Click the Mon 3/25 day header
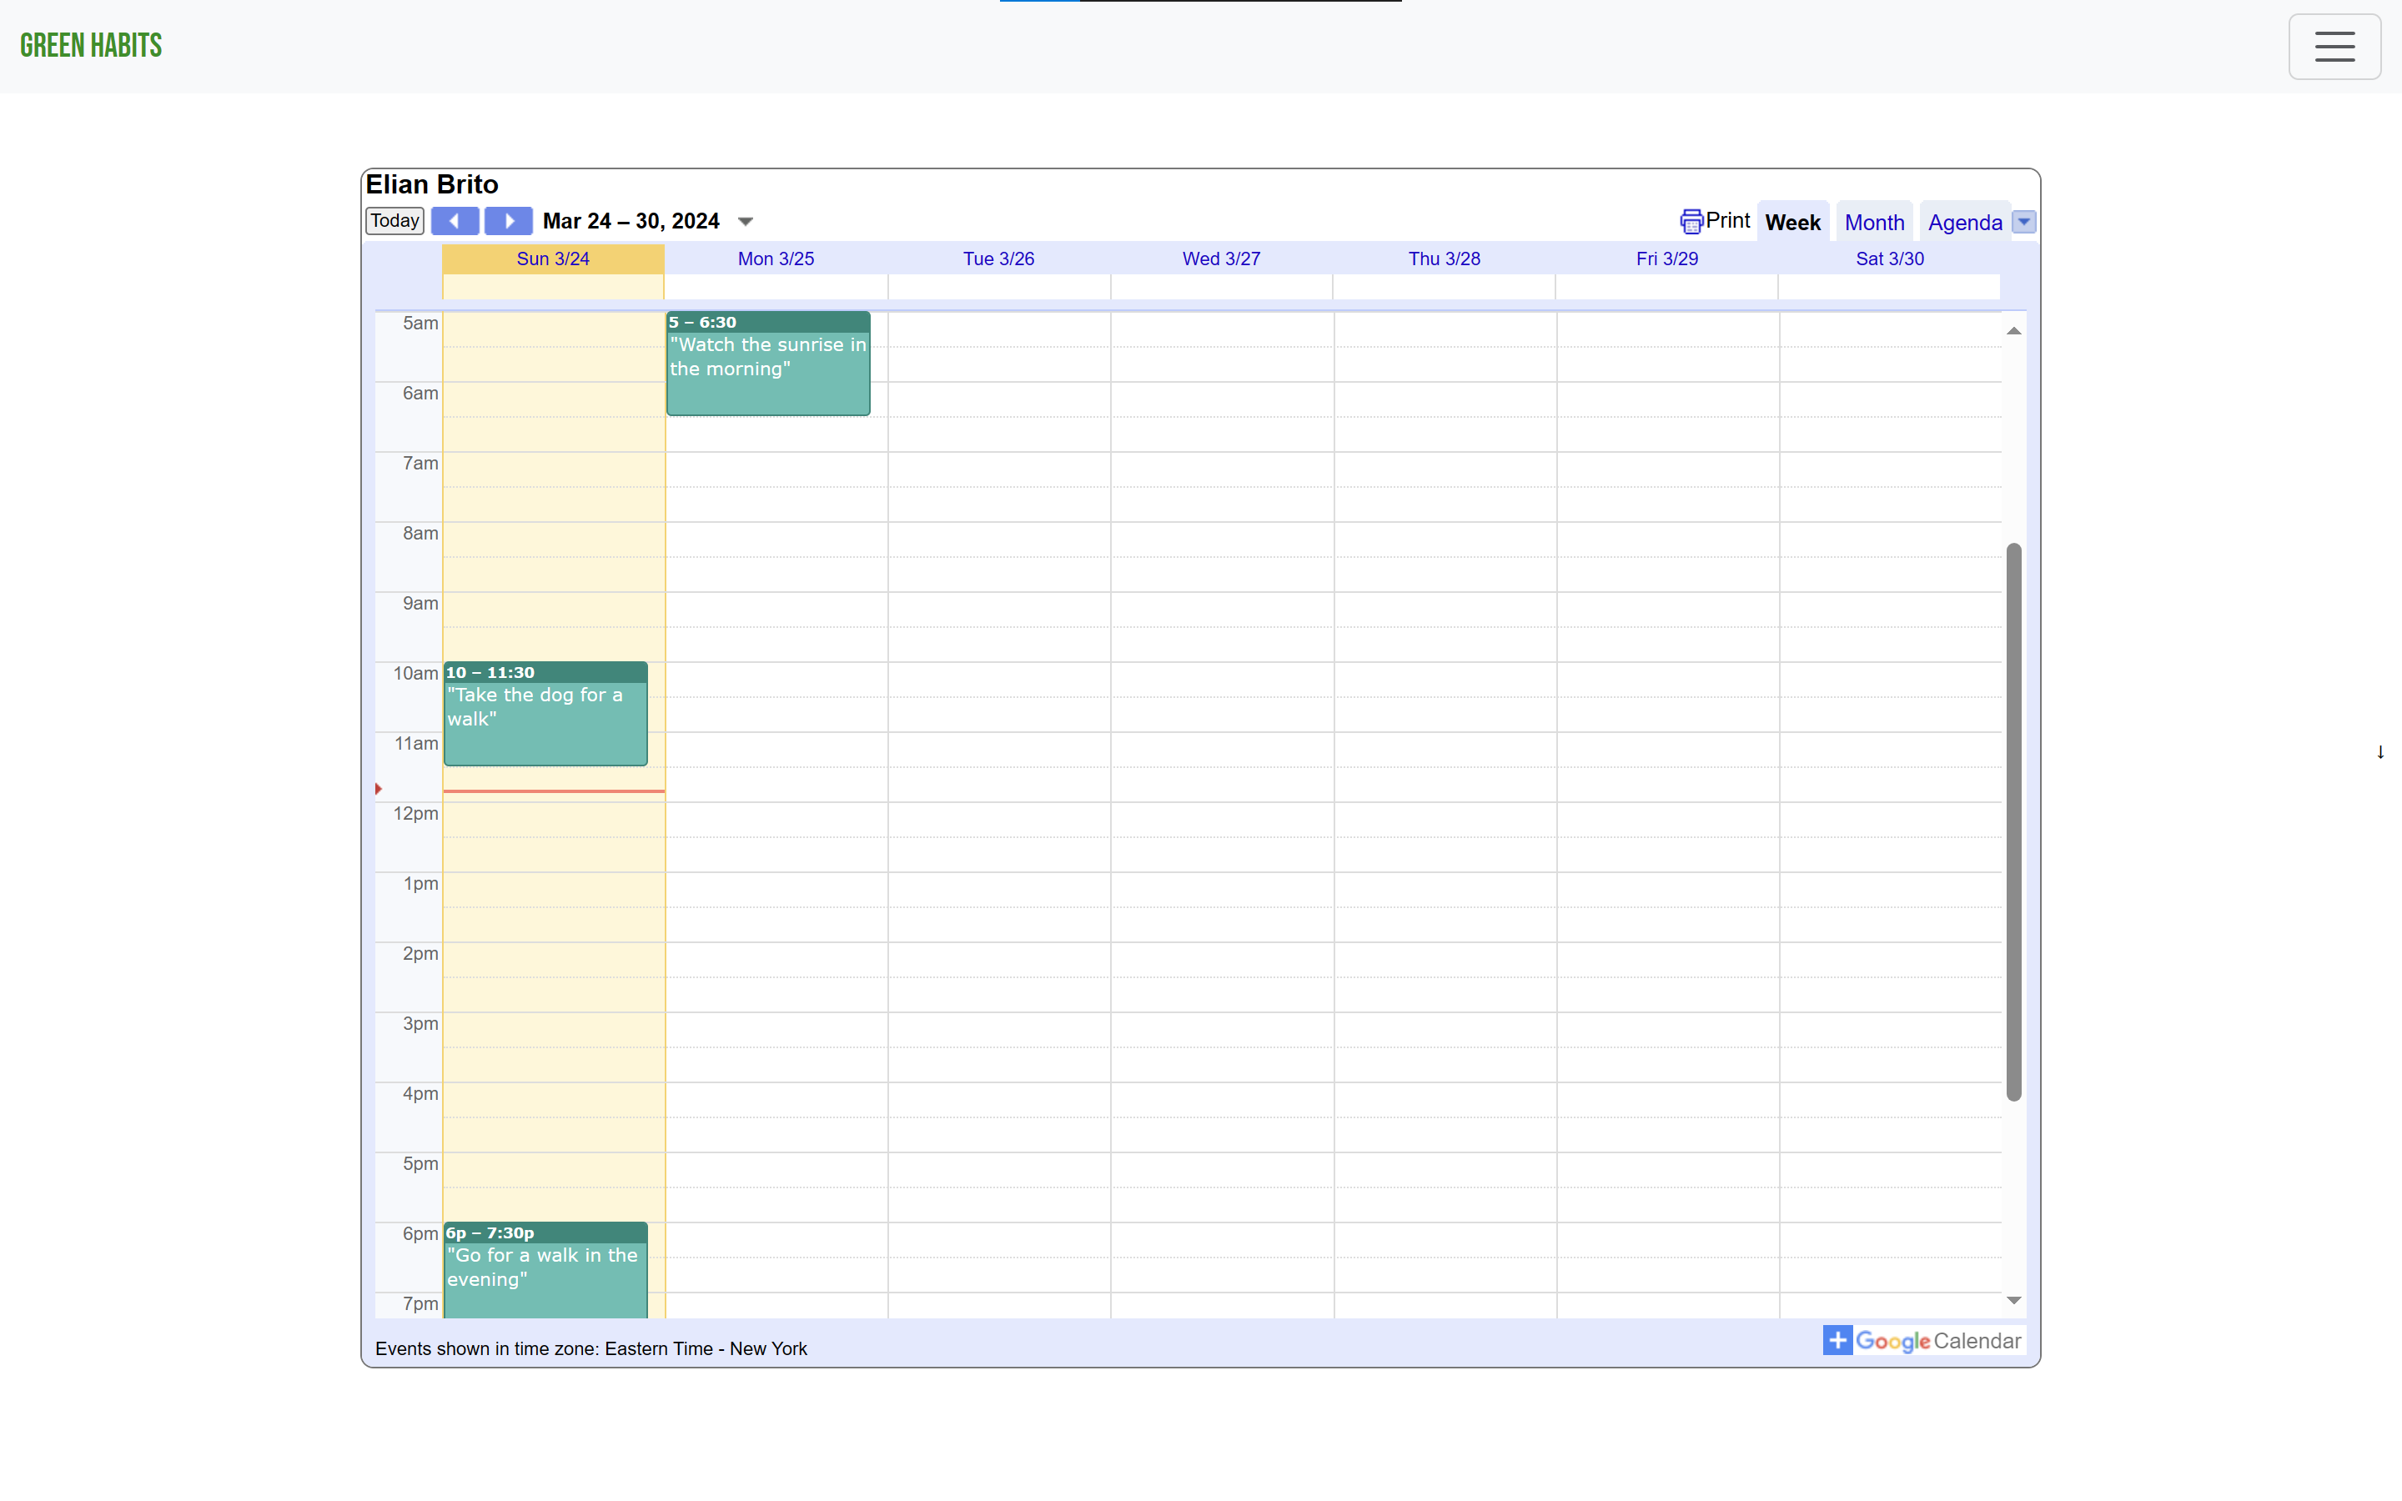Viewport: 2402px width, 1501px height. [775, 259]
